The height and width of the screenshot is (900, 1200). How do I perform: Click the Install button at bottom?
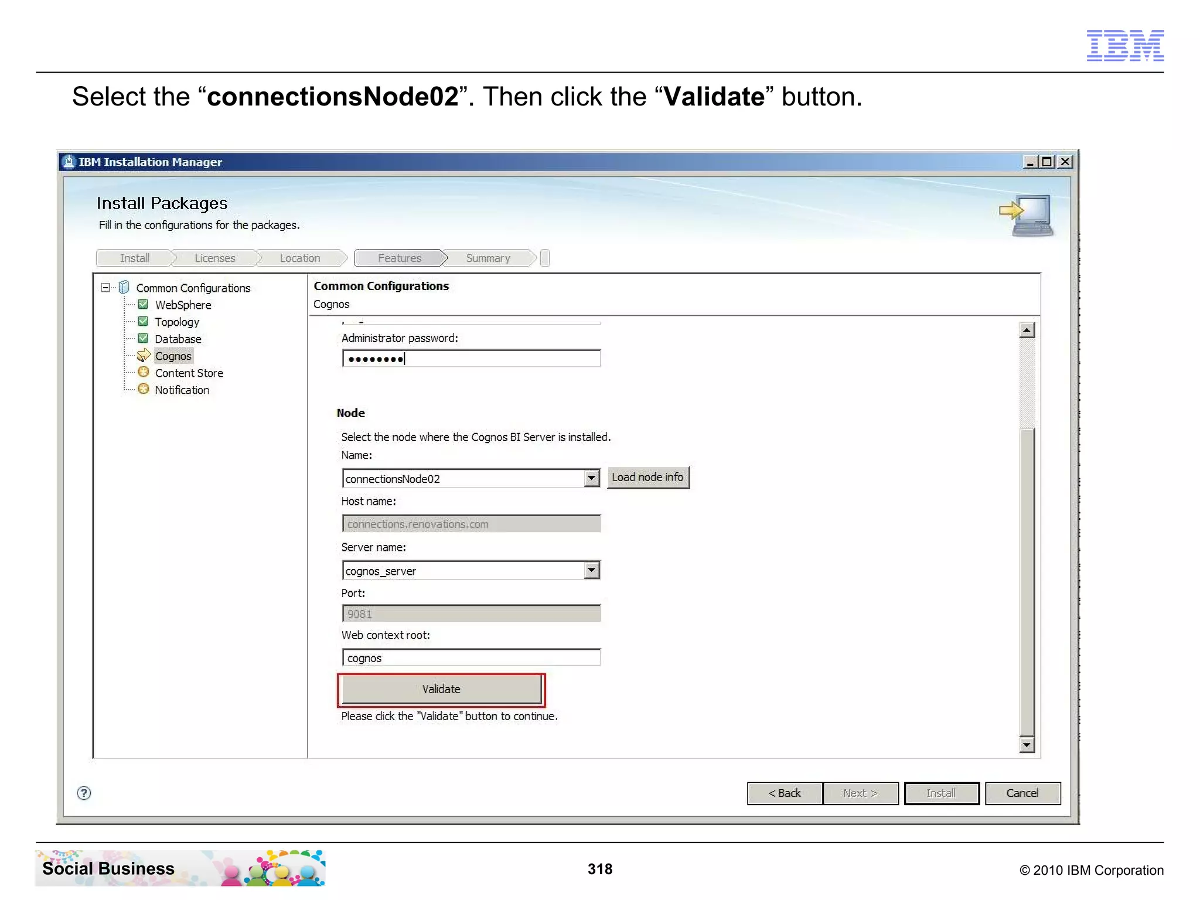[941, 793]
